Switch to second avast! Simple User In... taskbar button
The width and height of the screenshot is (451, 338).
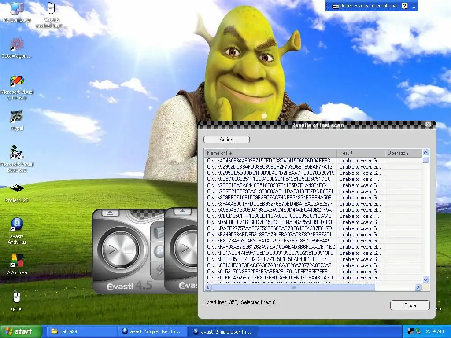tap(223, 331)
